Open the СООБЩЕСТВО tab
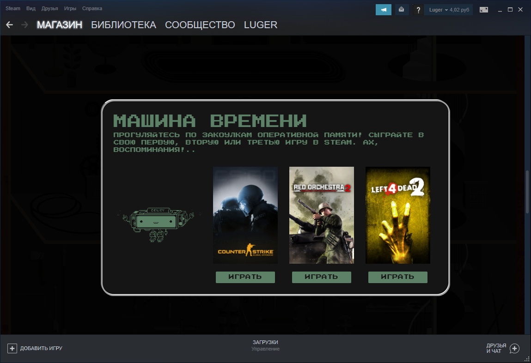 click(200, 25)
